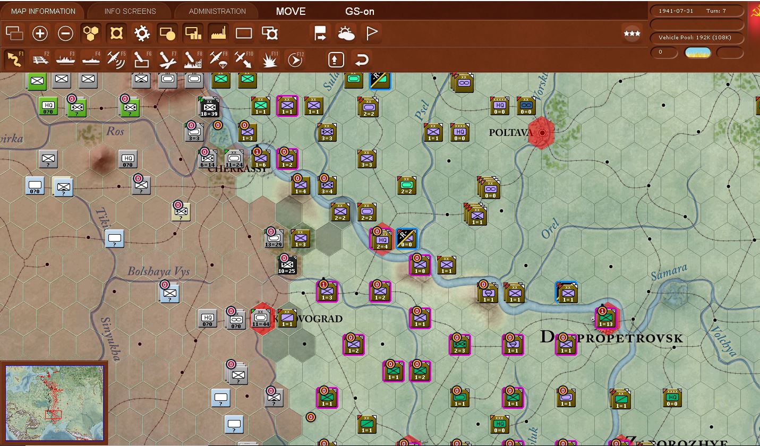Select the F5 air recon plane icon
This screenshot has width=760, height=446.
(x=116, y=59)
